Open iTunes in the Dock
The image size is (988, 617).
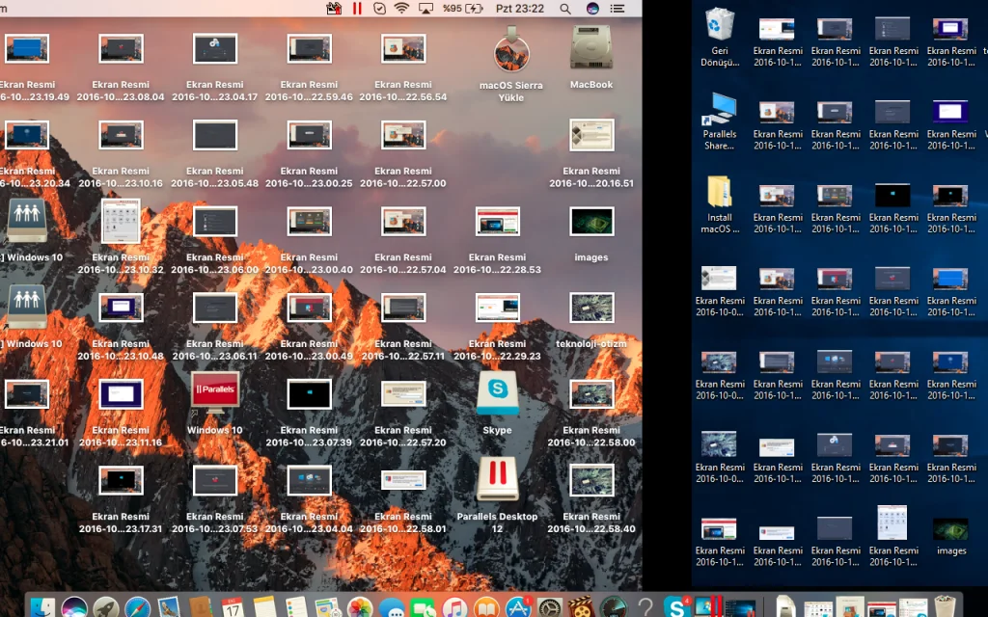tap(454, 607)
